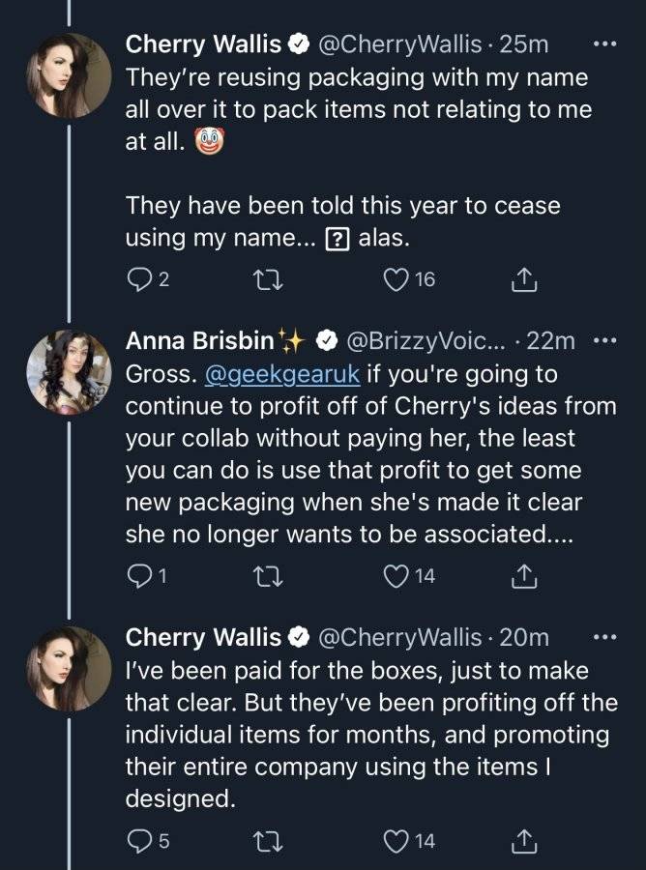The image size is (646, 870).
Task: Retweet the 'paid for the boxes' tweet
Action: 268,842
